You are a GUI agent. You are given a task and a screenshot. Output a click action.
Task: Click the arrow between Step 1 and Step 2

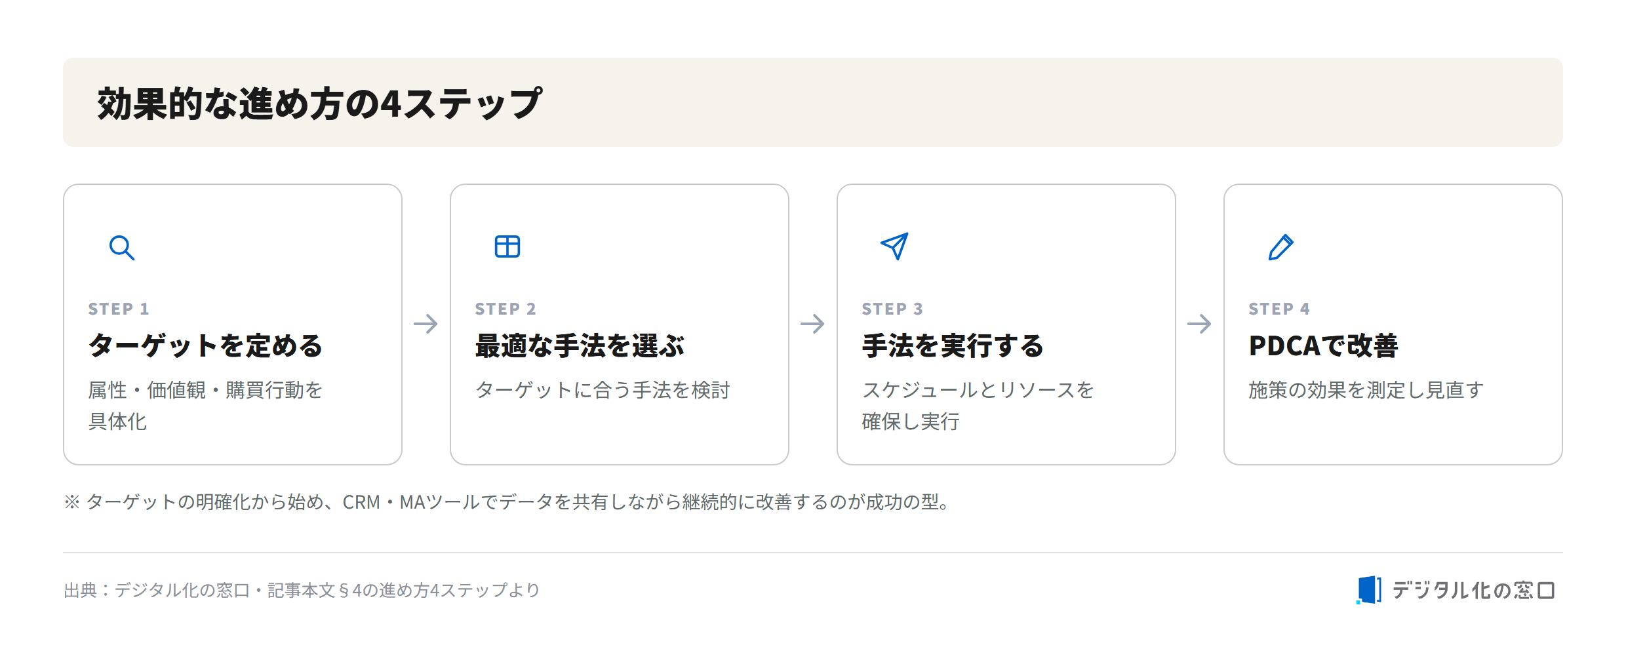point(426,323)
